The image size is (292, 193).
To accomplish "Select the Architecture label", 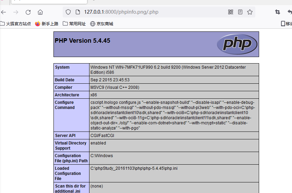I will pos(67,95).
